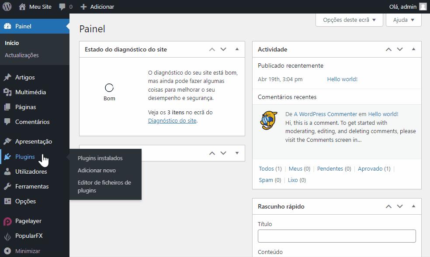430x257 pixels.
Task: Click the Apresentação paintbrush icon
Action: point(7,141)
